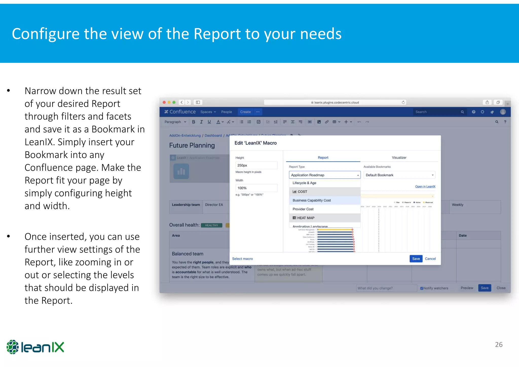Open the Create more options ellipsis
The height and width of the screenshot is (367, 519).
[x=258, y=112]
